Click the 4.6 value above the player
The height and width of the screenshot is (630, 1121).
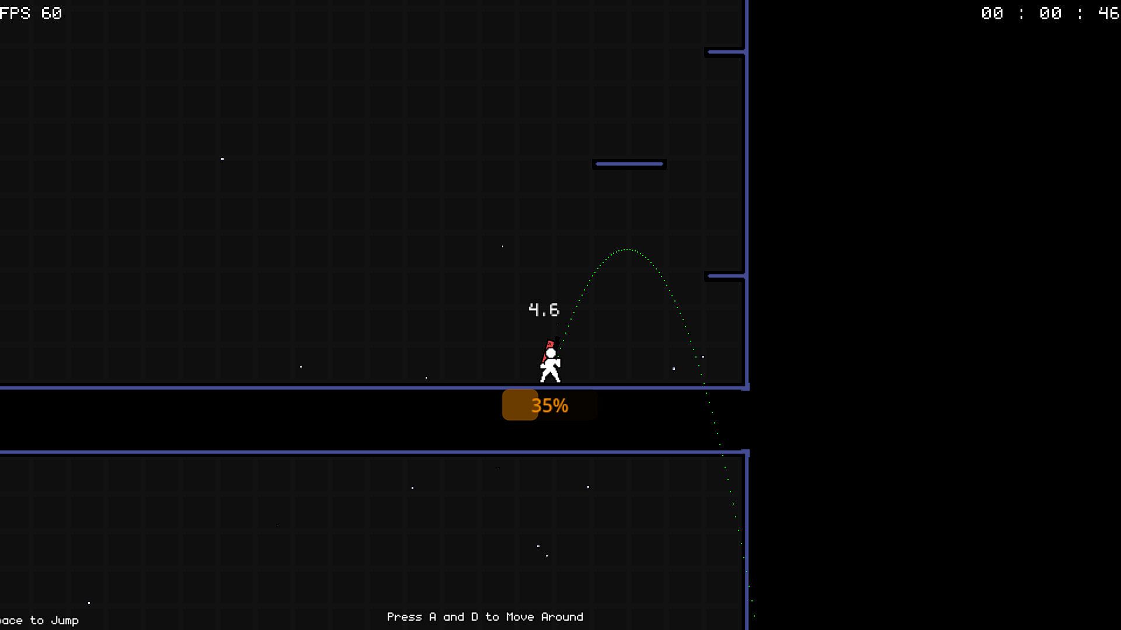click(x=544, y=310)
